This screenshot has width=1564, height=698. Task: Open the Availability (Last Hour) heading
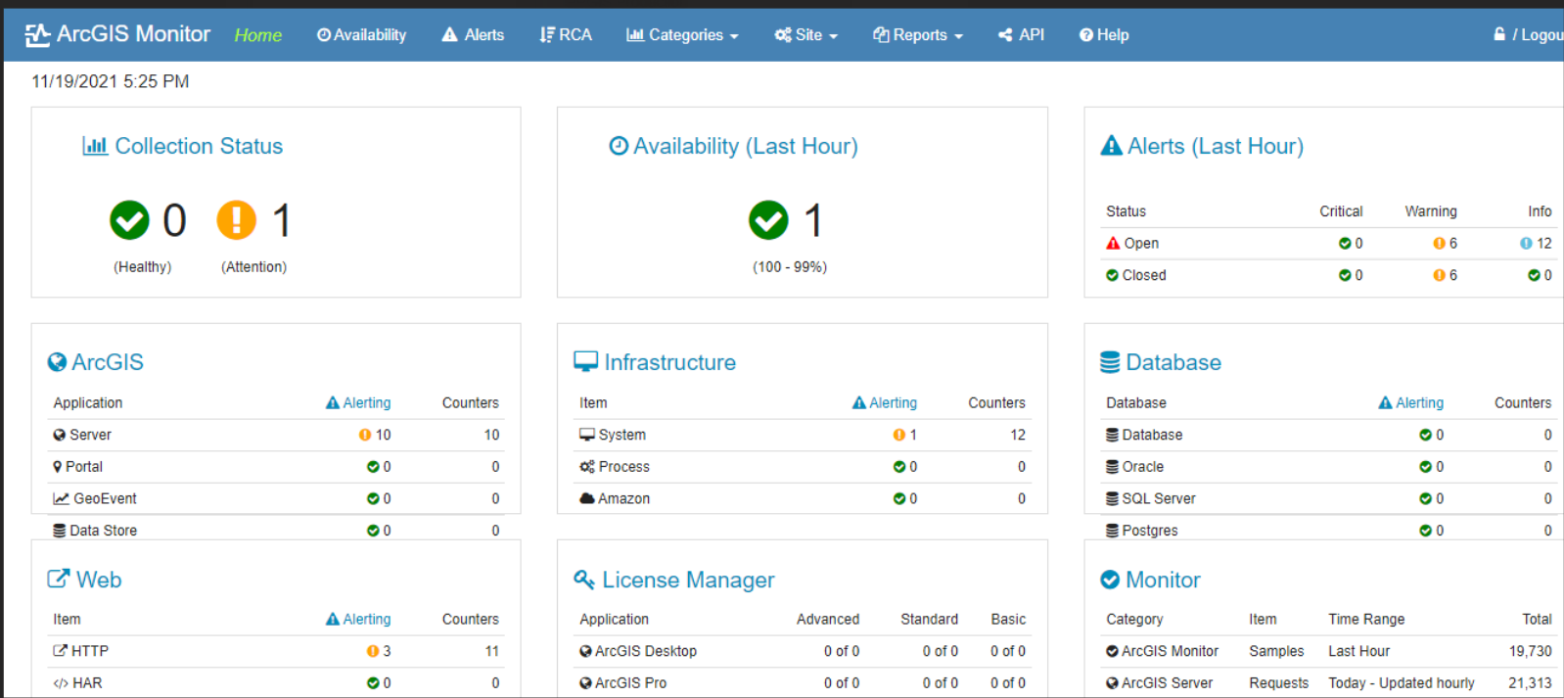746,146
